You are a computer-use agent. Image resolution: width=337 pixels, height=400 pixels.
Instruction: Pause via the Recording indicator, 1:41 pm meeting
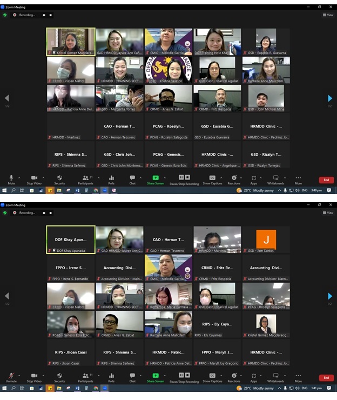pyautogui.click(x=44, y=213)
